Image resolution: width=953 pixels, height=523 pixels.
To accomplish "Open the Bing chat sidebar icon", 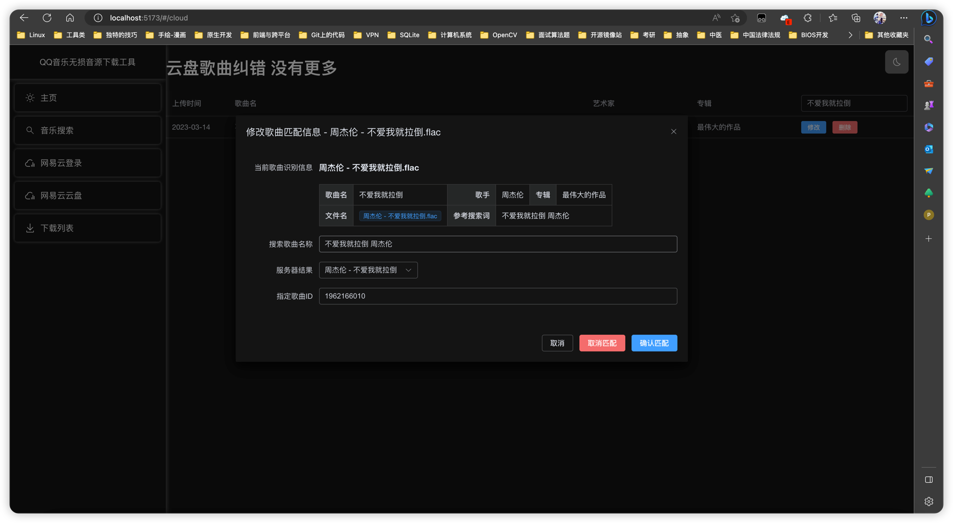I will click(x=928, y=18).
